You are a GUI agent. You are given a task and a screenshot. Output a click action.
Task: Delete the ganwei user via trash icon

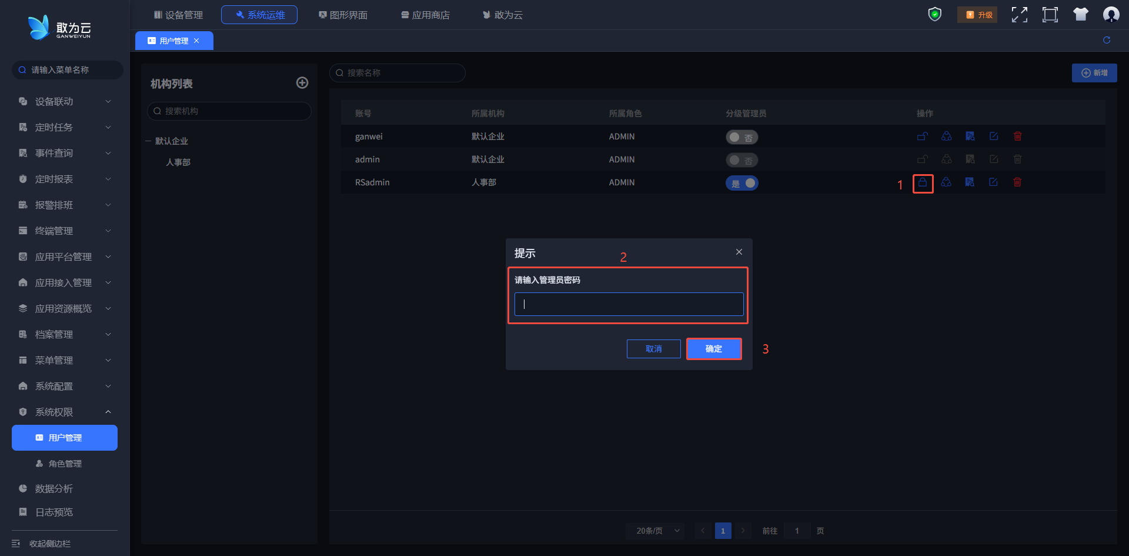[1017, 136]
